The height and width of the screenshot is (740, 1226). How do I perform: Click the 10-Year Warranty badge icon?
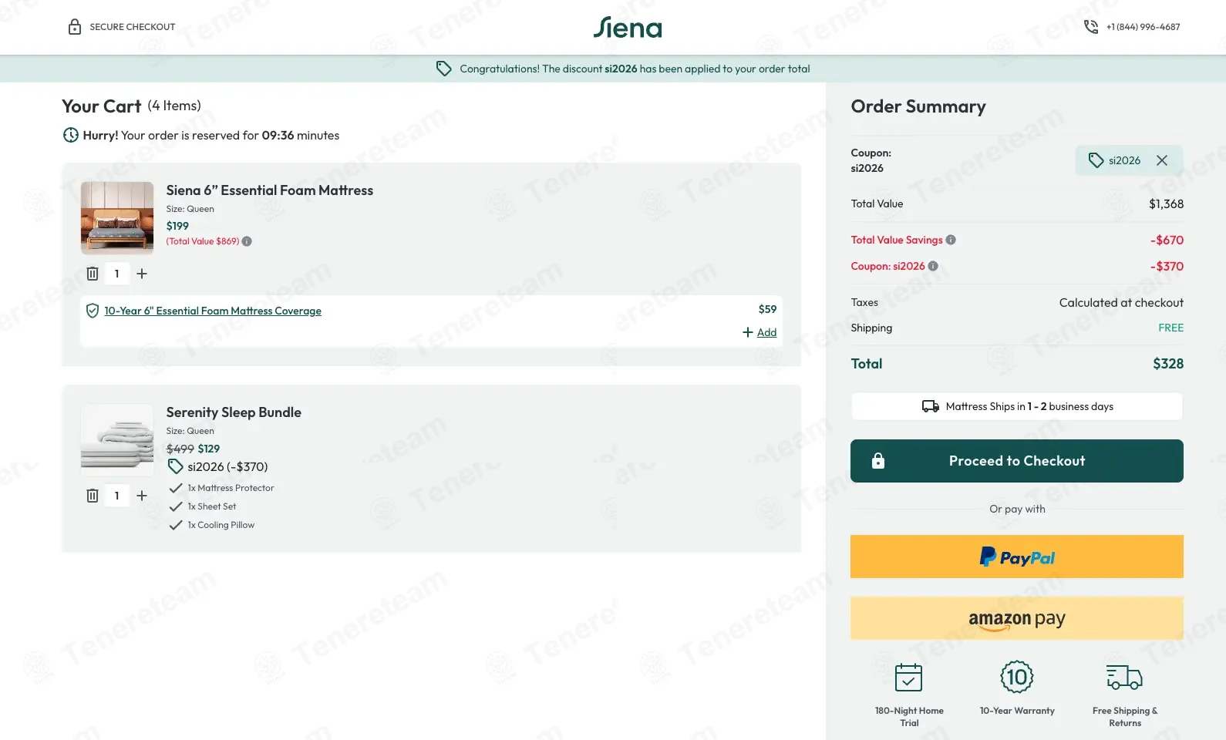tap(1017, 677)
